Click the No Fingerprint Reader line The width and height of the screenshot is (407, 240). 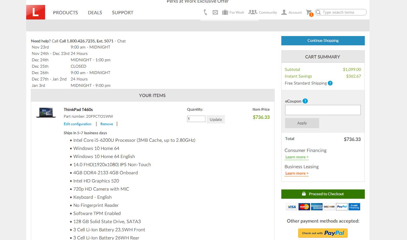point(96,205)
